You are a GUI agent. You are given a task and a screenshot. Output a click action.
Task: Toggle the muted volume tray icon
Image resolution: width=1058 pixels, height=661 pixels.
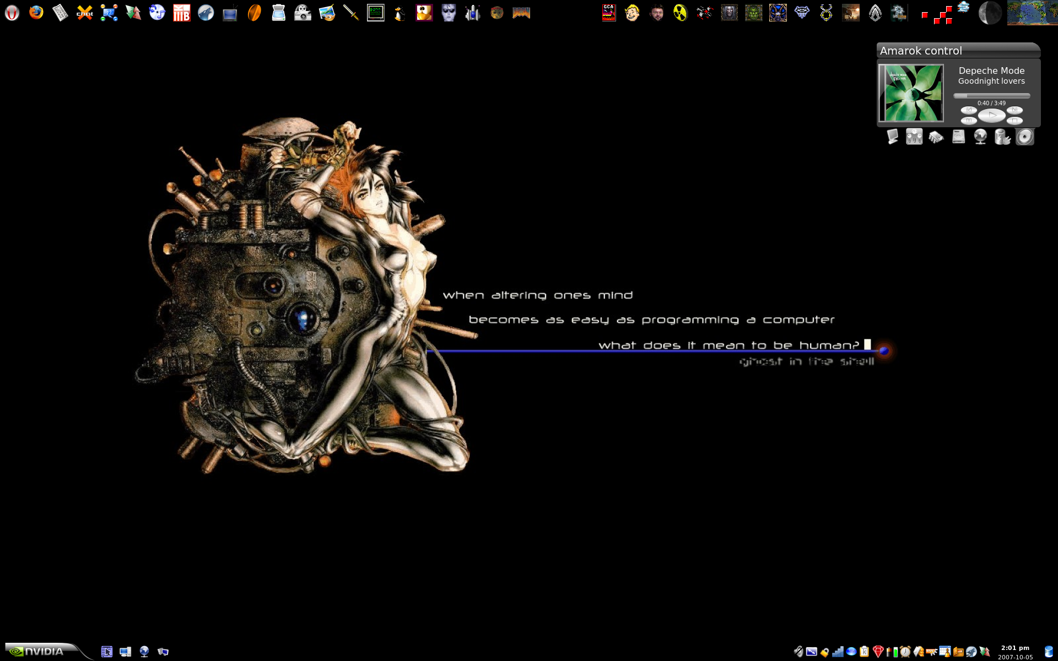(798, 652)
